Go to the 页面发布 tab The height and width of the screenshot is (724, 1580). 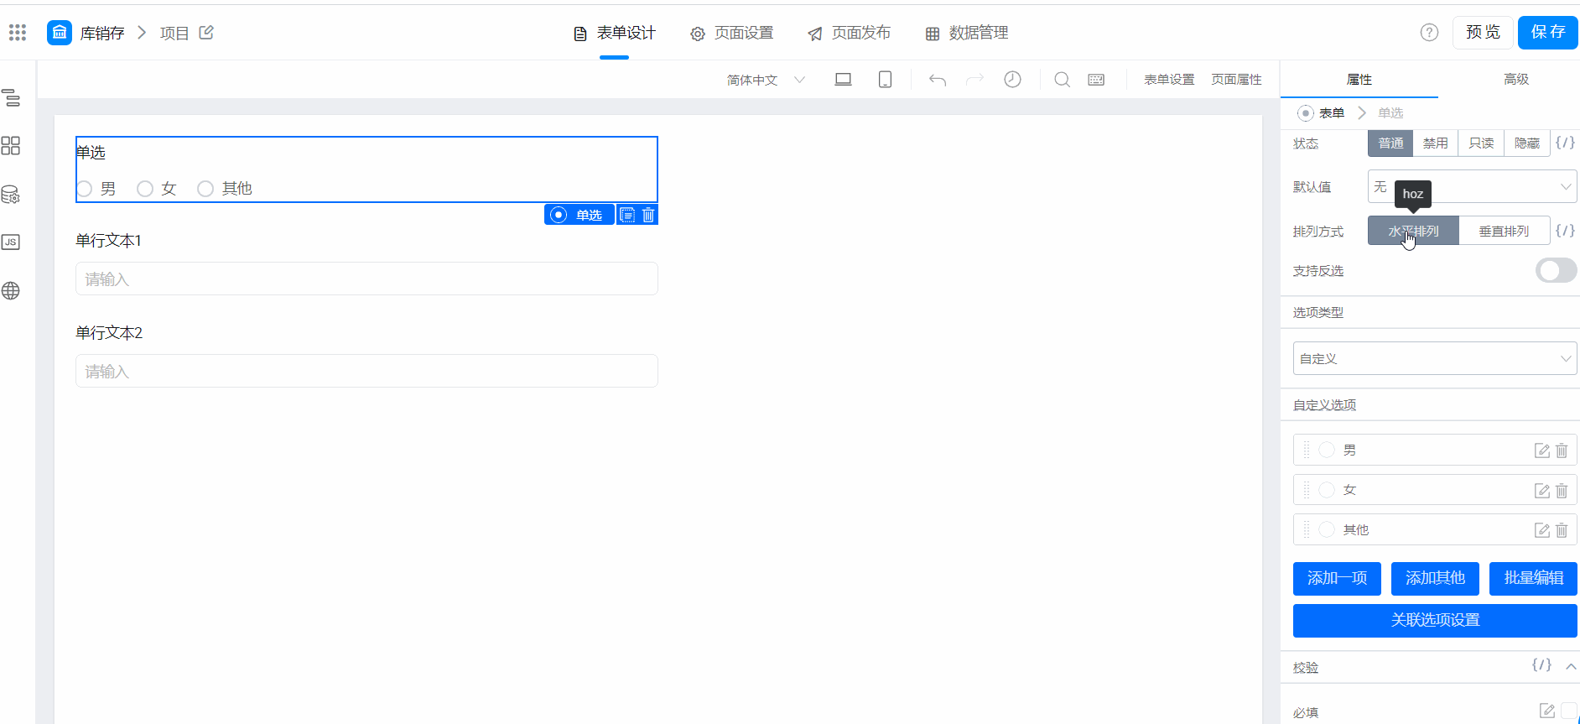tap(849, 33)
